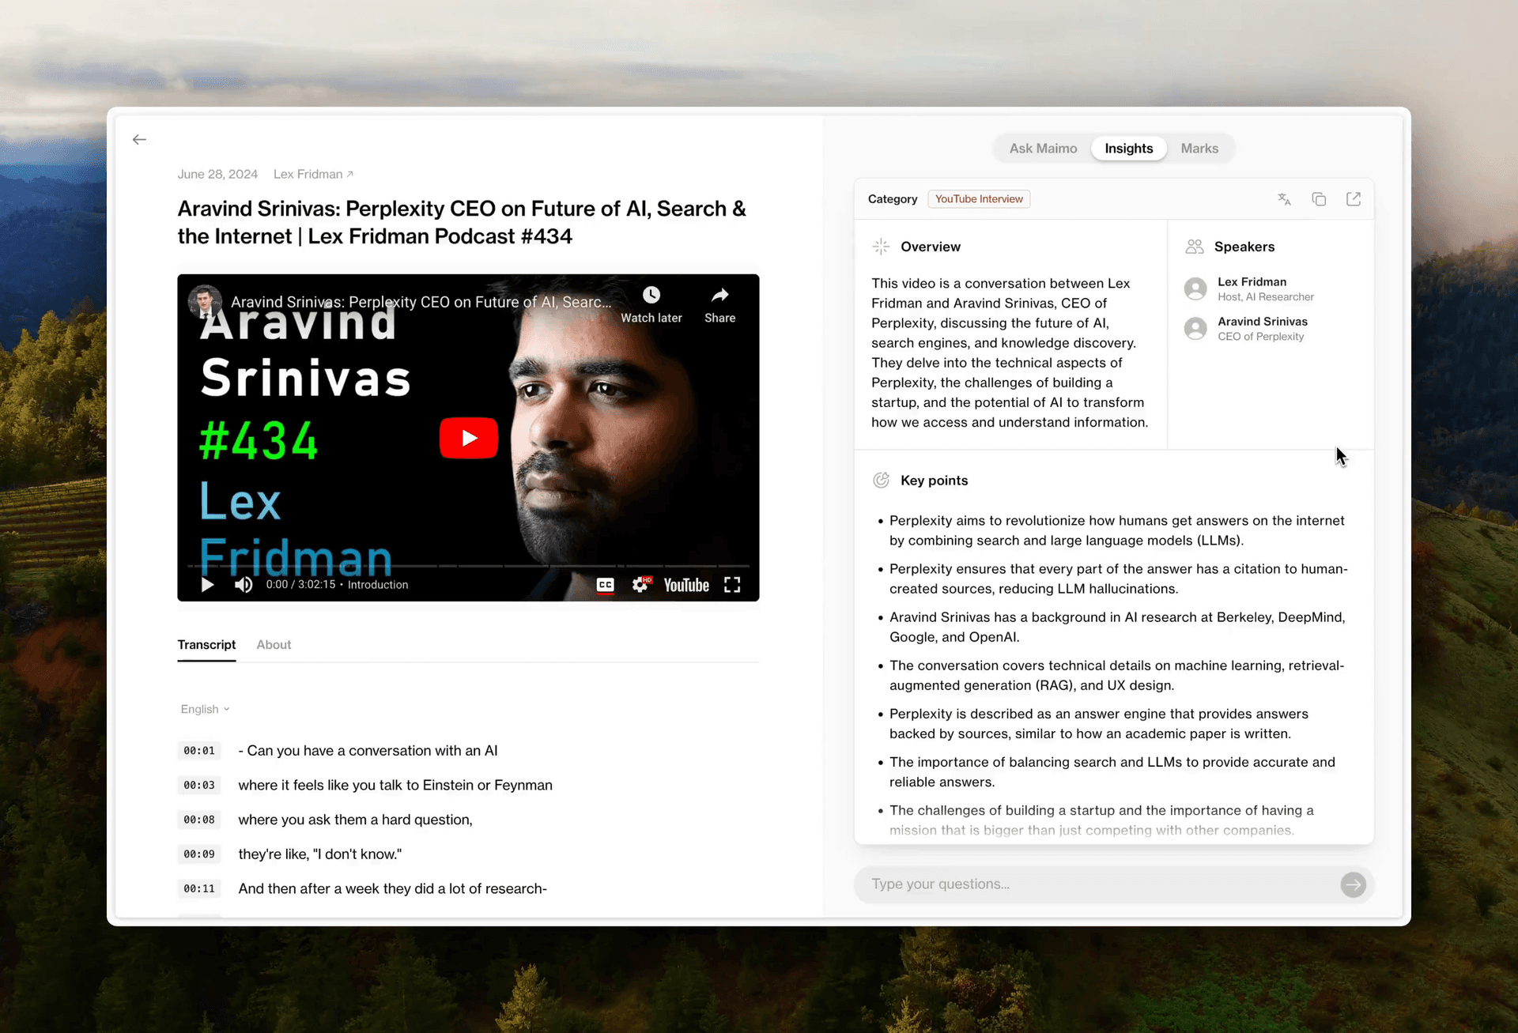Click the 'June 28, 2024' date
The height and width of the screenshot is (1033, 1518).
217,175
